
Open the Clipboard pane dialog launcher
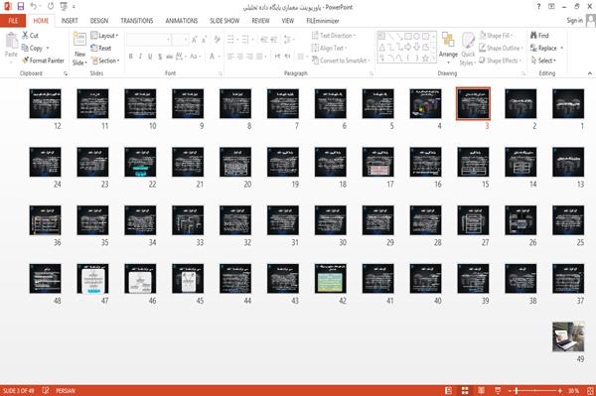pos(66,73)
